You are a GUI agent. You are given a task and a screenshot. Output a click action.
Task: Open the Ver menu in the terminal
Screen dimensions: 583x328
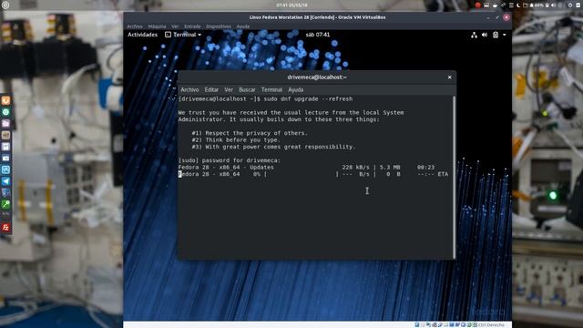[x=229, y=89]
